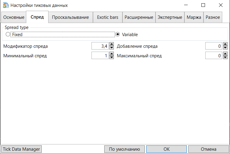The image size is (230, 154).
Task: Click the Максимальный спред value field
Action: (214, 56)
